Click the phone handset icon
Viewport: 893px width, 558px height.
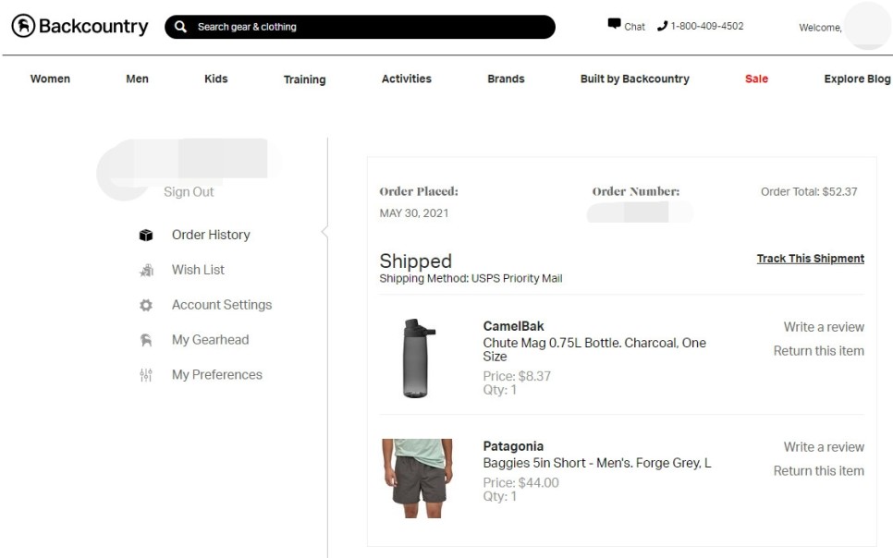click(x=662, y=26)
